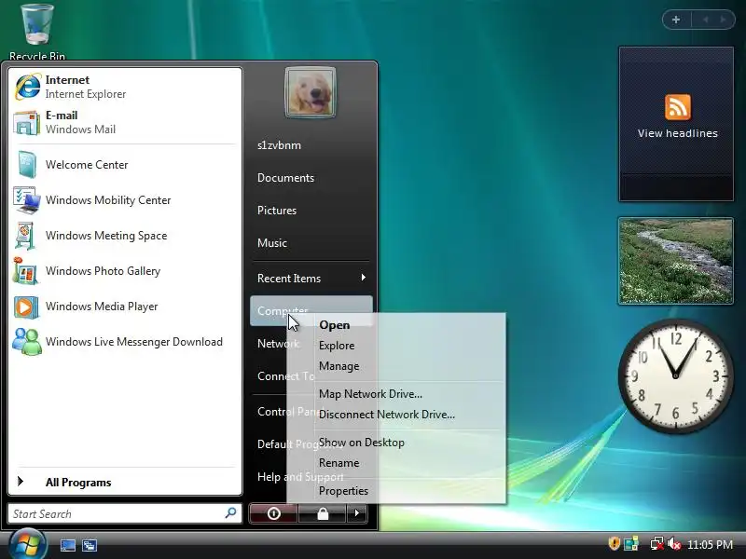Screen dimensions: 746x559
Task: Open Help and Support
Action: tap(272, 476)
